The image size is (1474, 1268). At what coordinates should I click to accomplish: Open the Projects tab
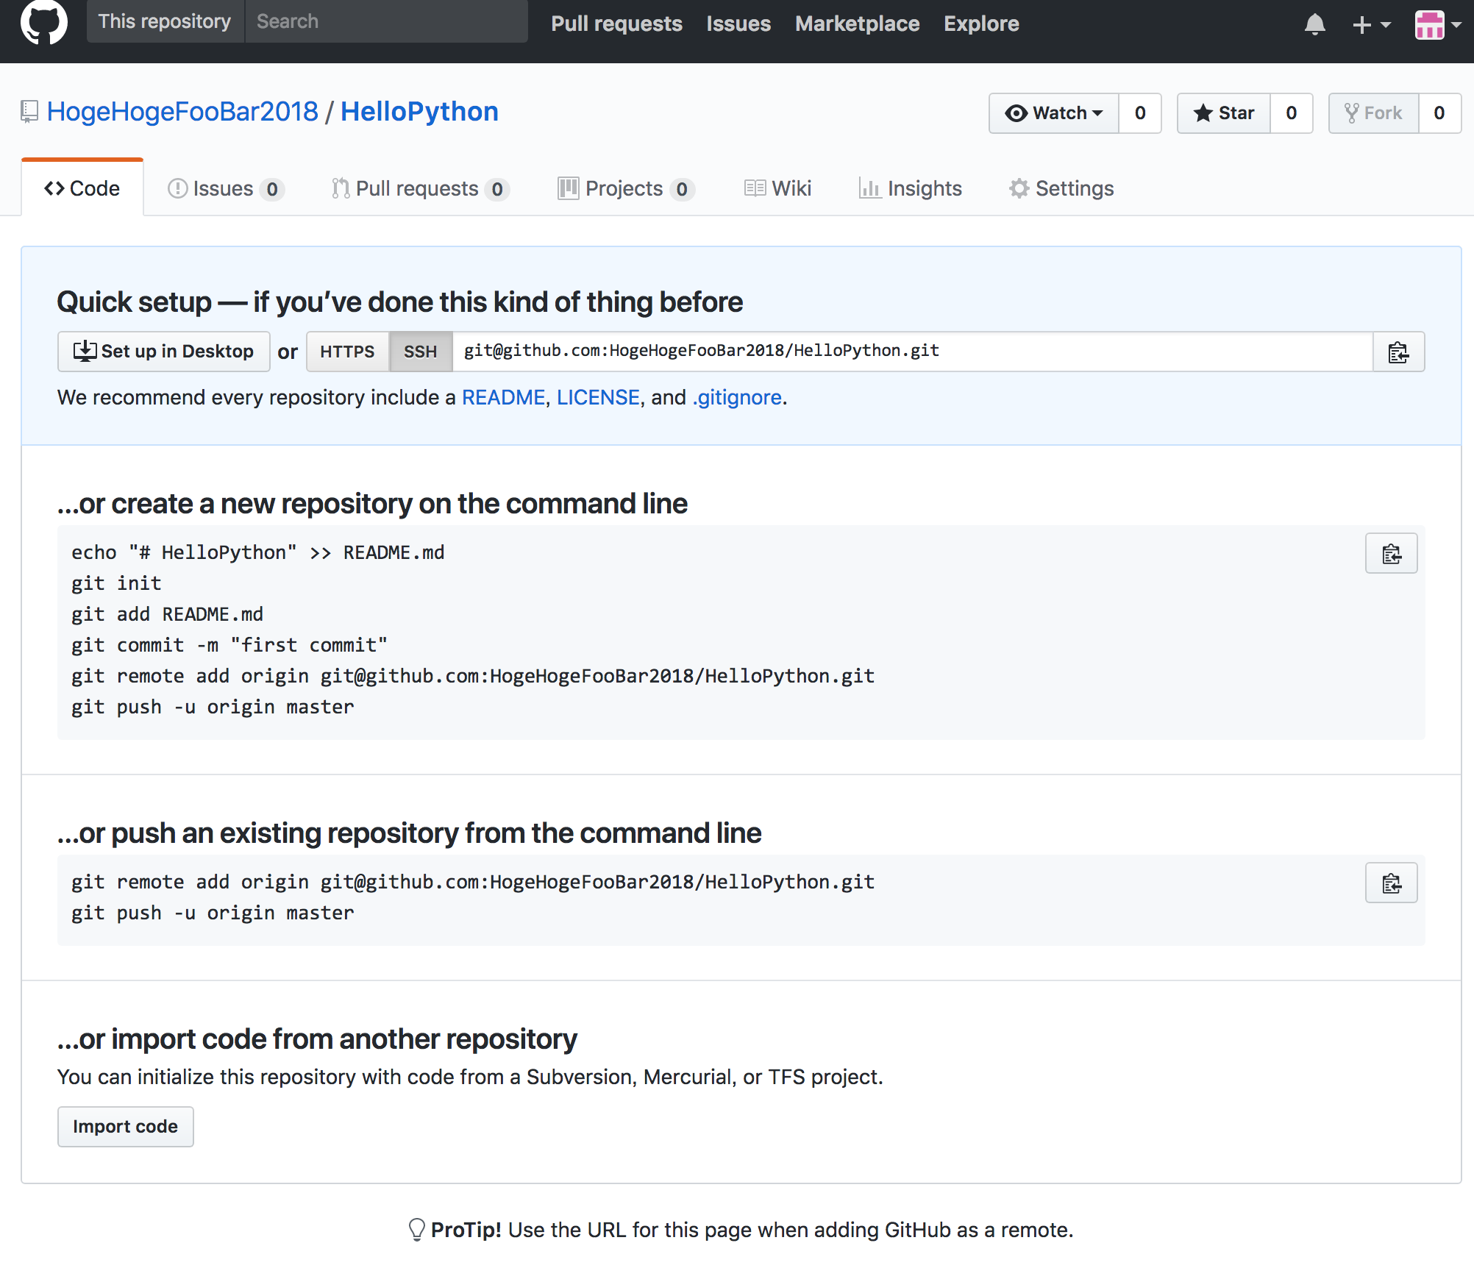626,189
